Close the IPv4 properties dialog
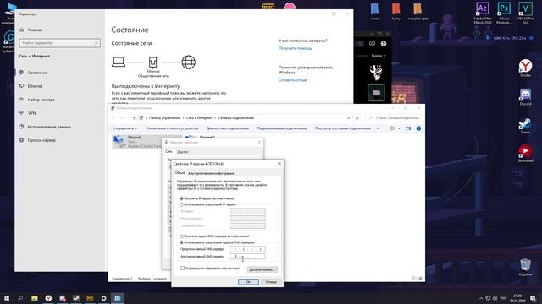This screenshot has height=304, width=542. point(279,163)
